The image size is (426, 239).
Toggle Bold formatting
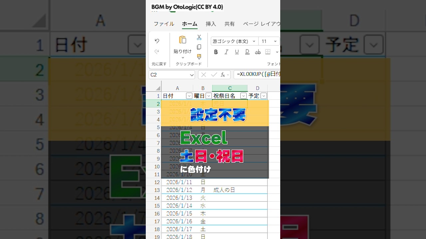click(x=216, y=52)
